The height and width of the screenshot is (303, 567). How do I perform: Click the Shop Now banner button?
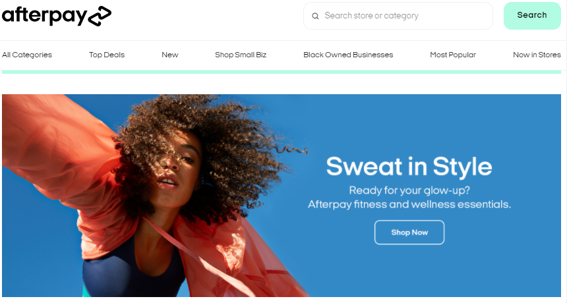coord(409,233)
